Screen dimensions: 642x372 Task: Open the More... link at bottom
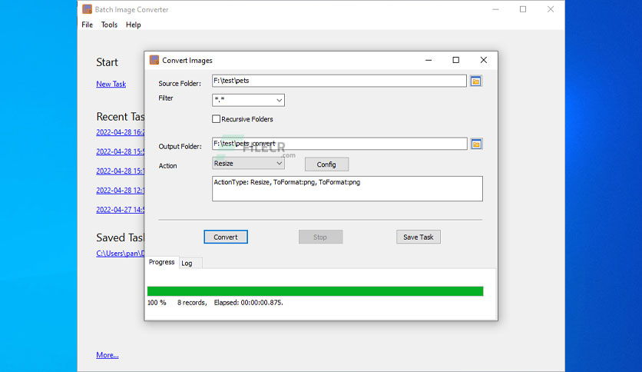click(x=108, y=355)
